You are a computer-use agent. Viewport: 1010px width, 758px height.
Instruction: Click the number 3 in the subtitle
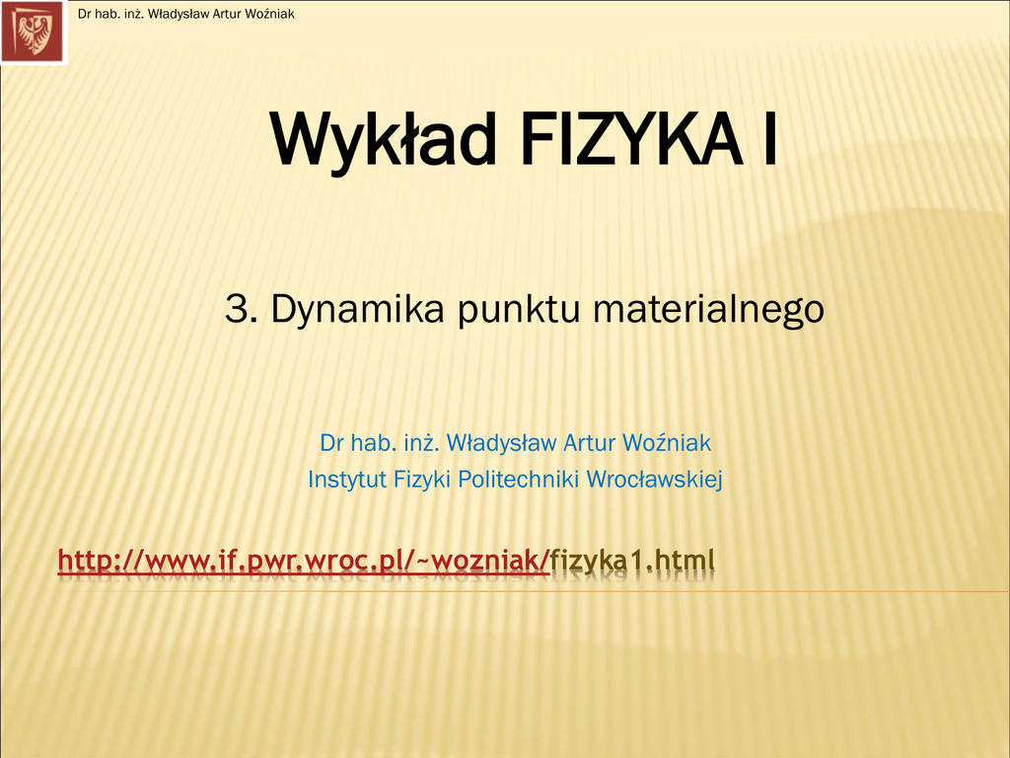(x=237, y=309)
